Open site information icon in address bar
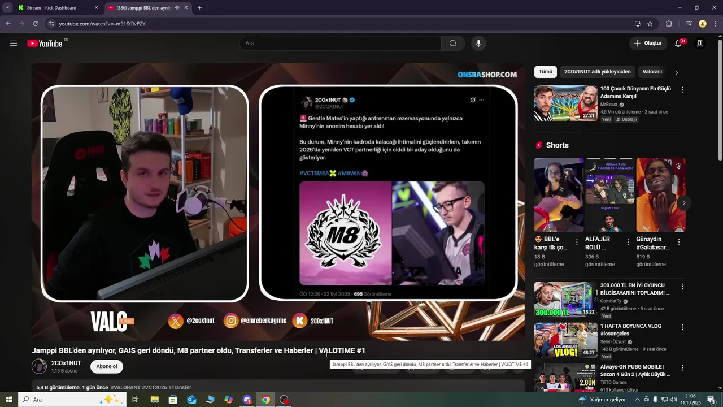The height and width of the screenshot is (407, 723). click(51, 24)
